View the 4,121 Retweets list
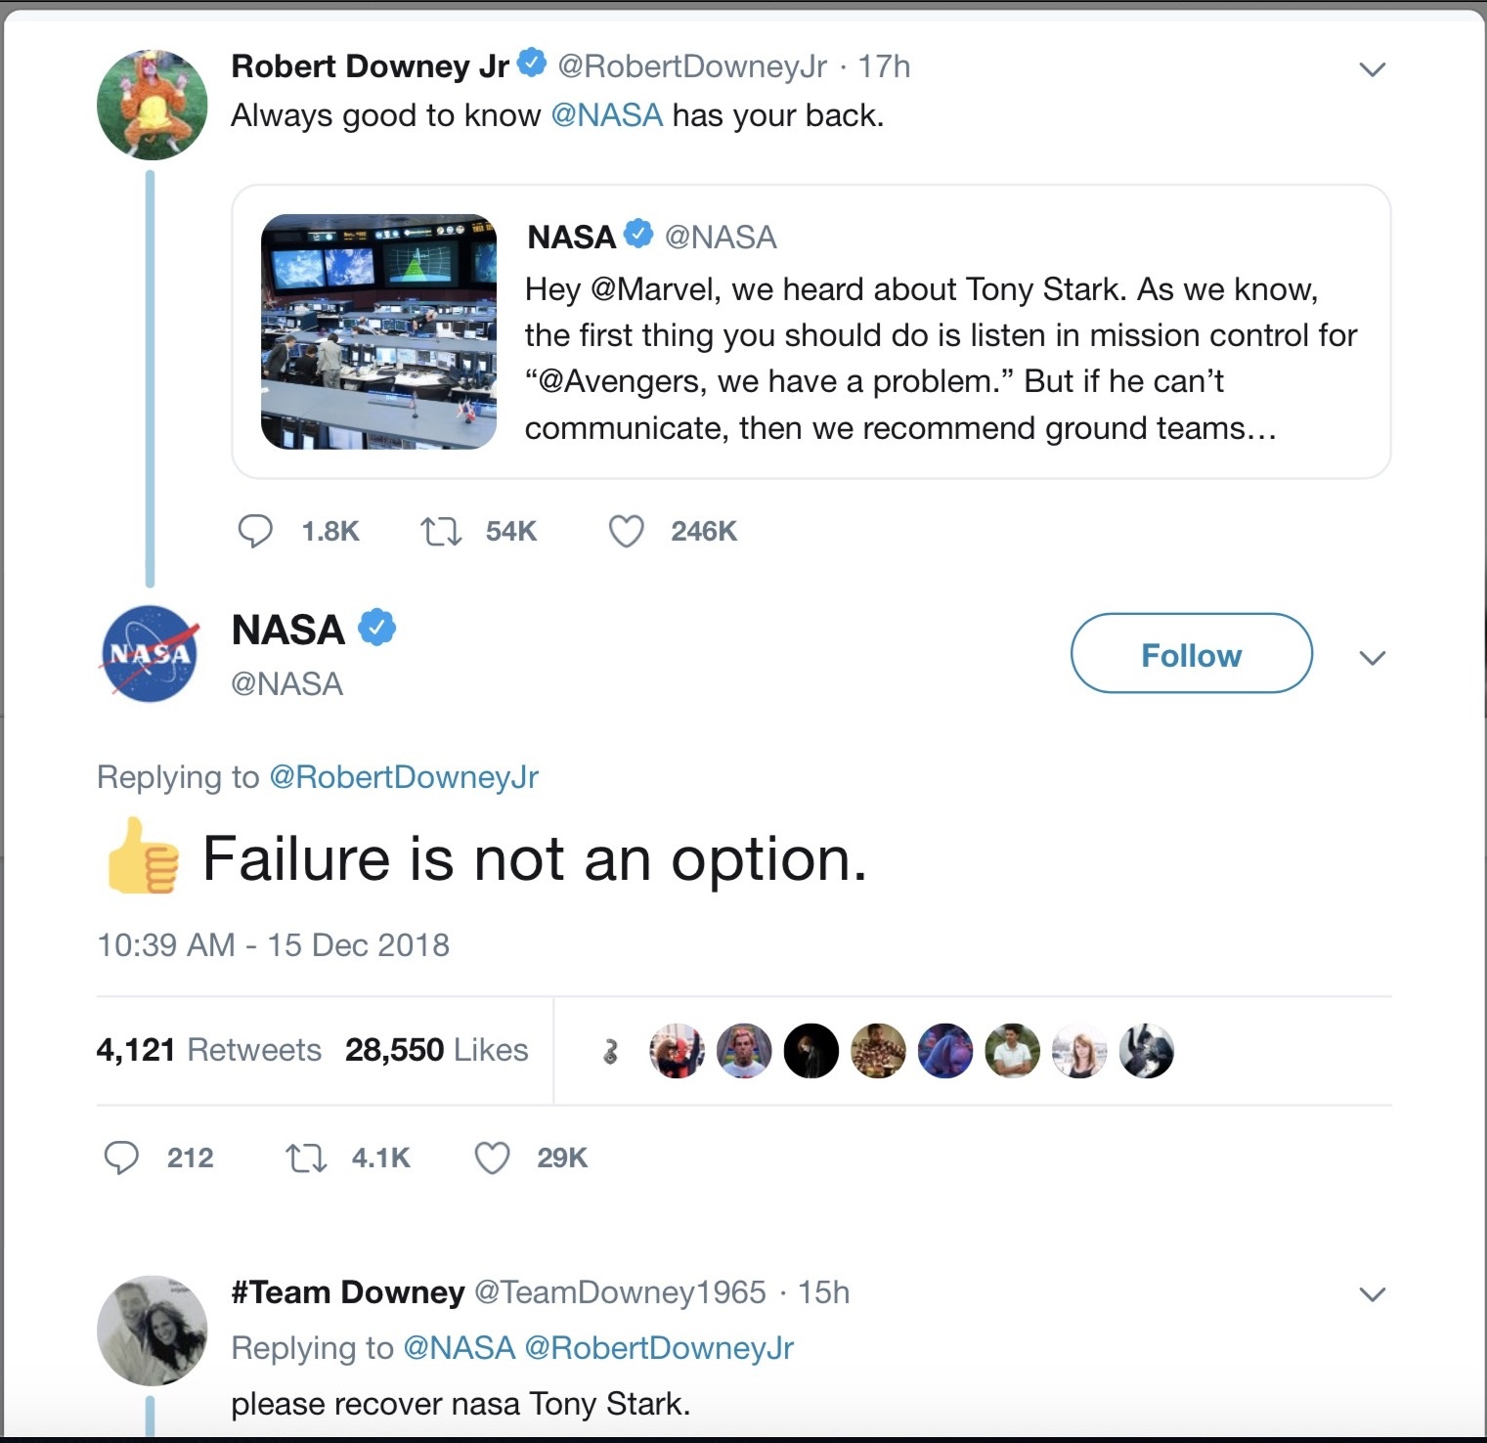1487x1443 pixels. coord(208,1050)
